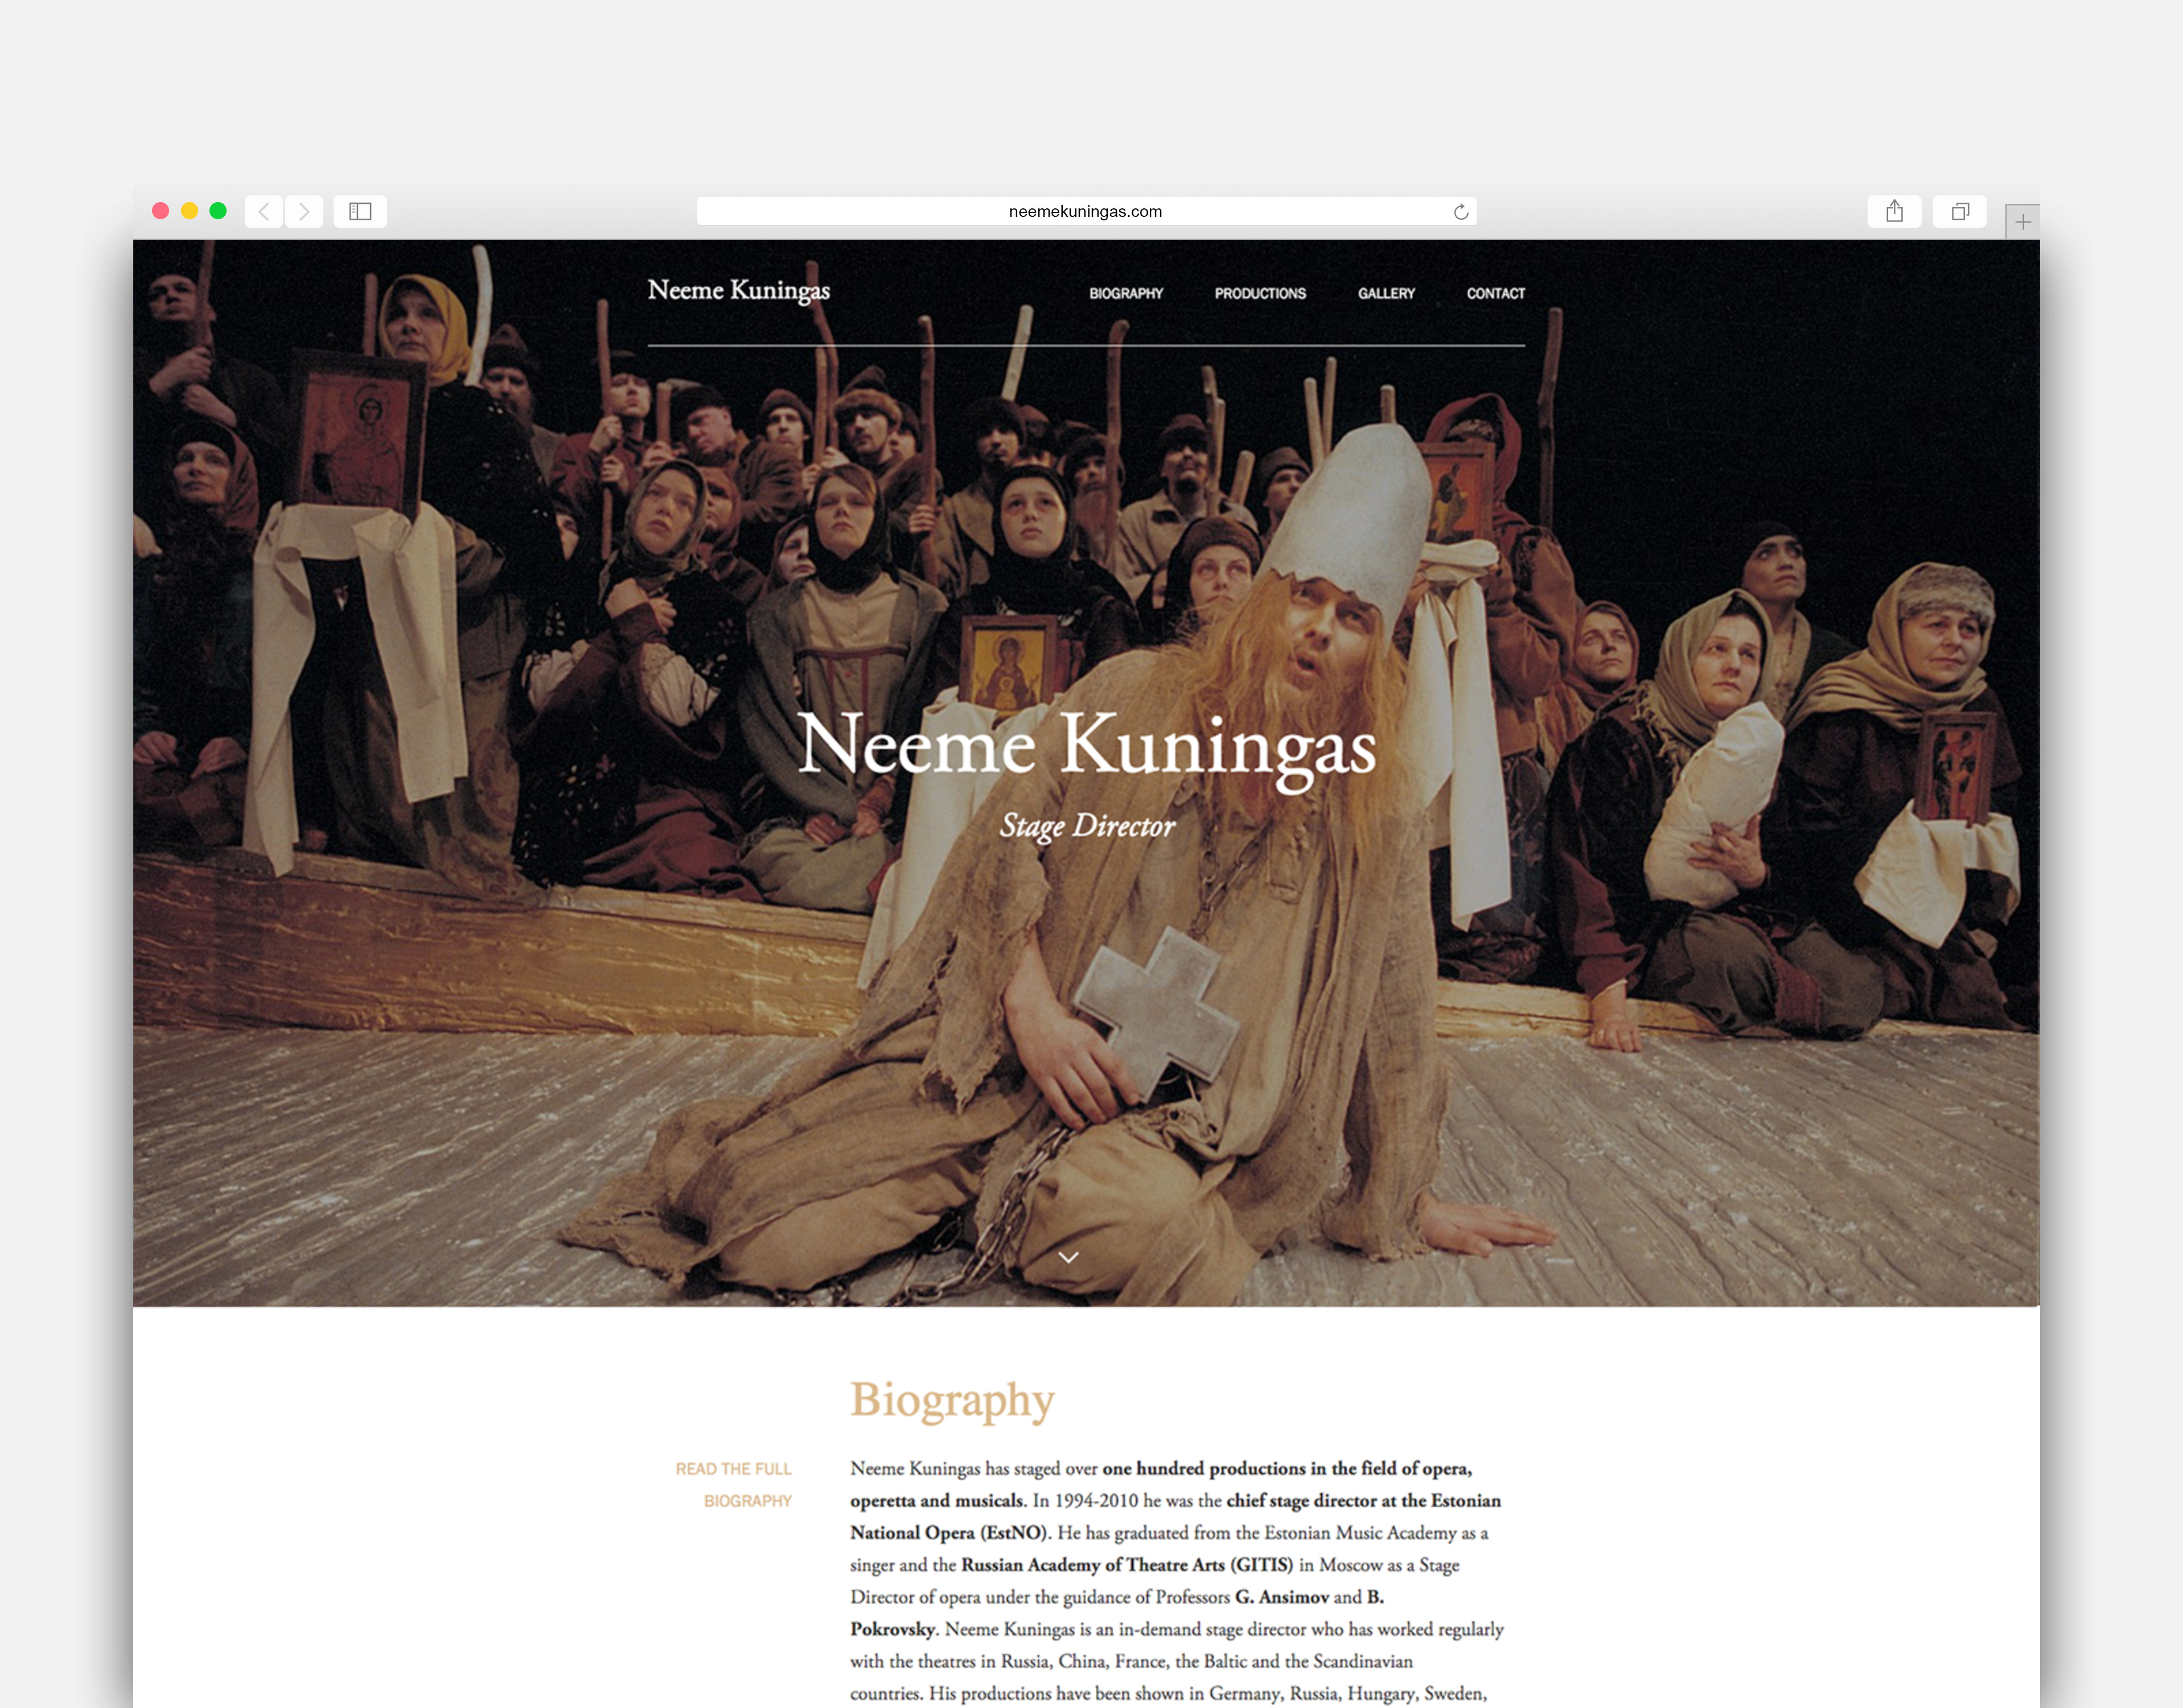Open the Biography nav menu item
The width and height of the screenshot is (2183, 1708).
pyautogui.click(x=1125, y=293)
